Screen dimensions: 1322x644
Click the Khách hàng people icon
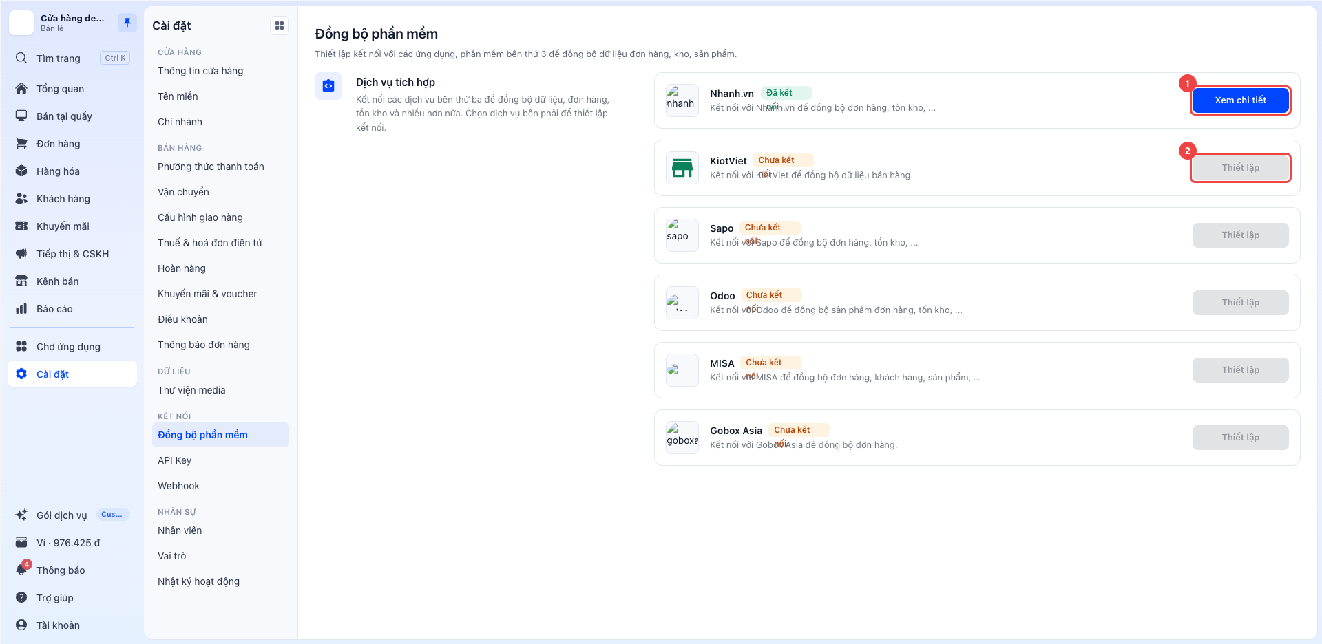(21, 199)
